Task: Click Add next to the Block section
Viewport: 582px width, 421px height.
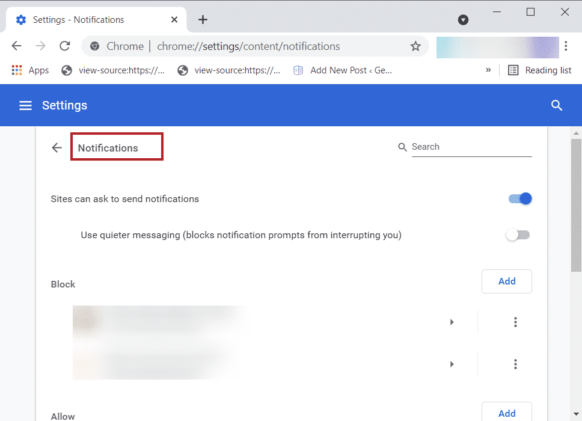Action: (x=506, y=281)
